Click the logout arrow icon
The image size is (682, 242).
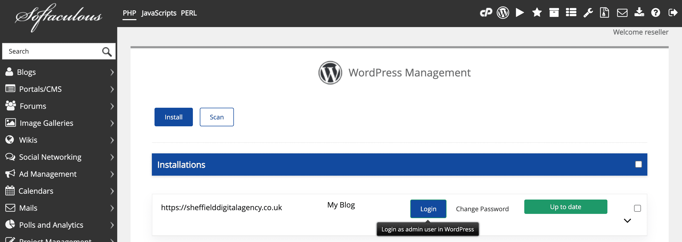pos(673,12)
